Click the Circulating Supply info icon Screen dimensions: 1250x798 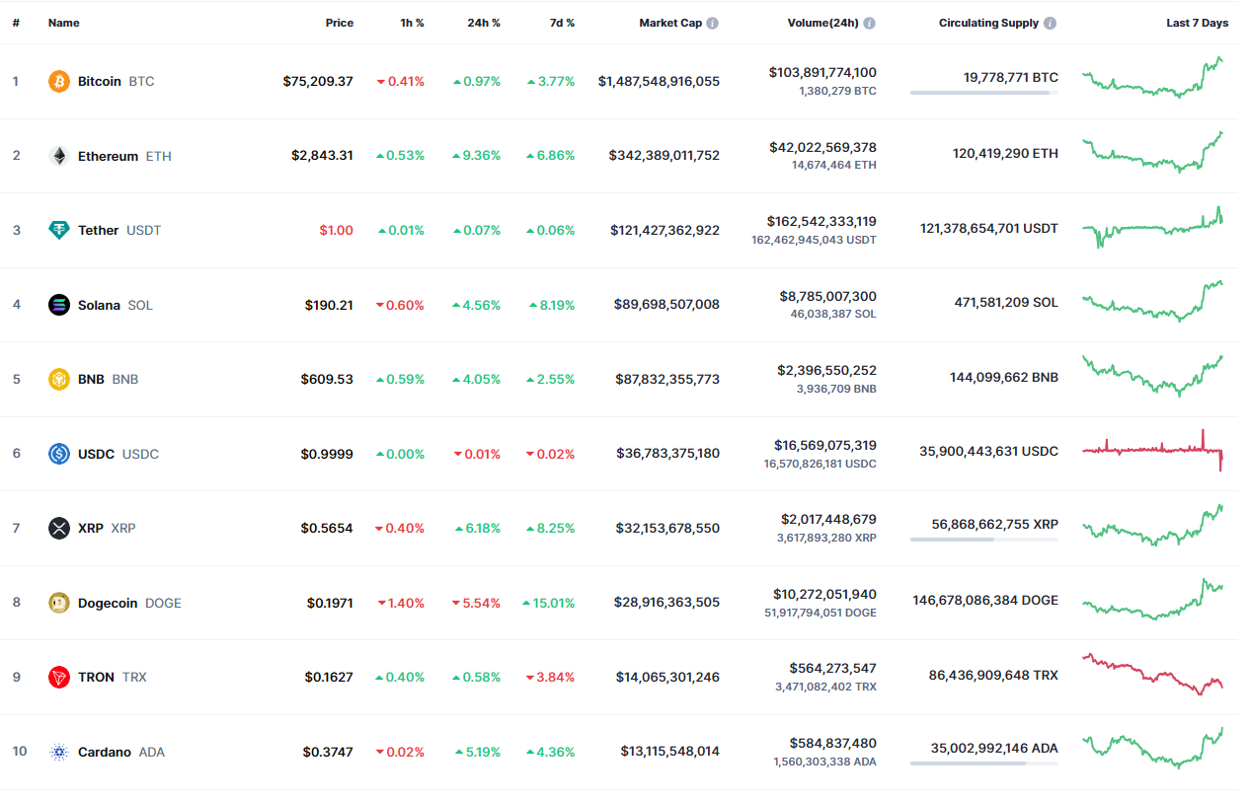click(1050, 23)
